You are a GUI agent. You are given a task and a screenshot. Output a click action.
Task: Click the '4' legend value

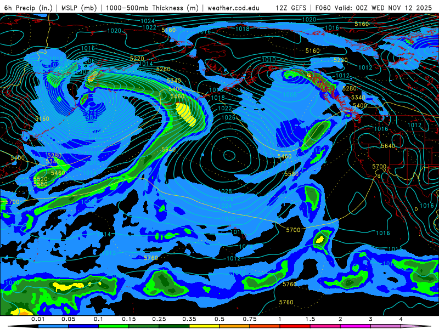pyautogui.click(x=401, y=319)
